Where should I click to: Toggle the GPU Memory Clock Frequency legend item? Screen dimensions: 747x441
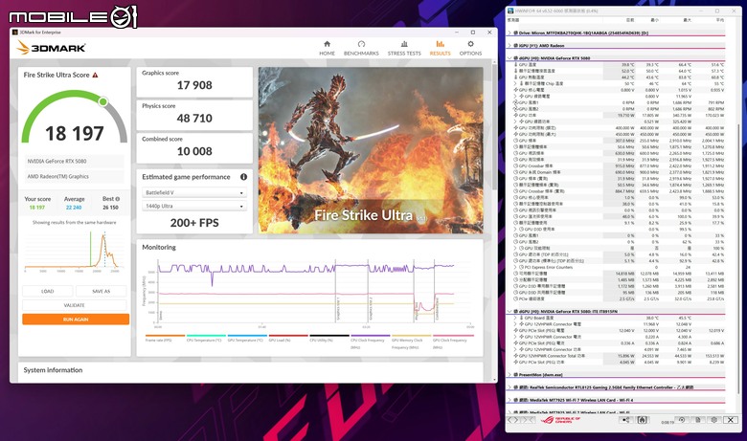click(x=411, y=342)
